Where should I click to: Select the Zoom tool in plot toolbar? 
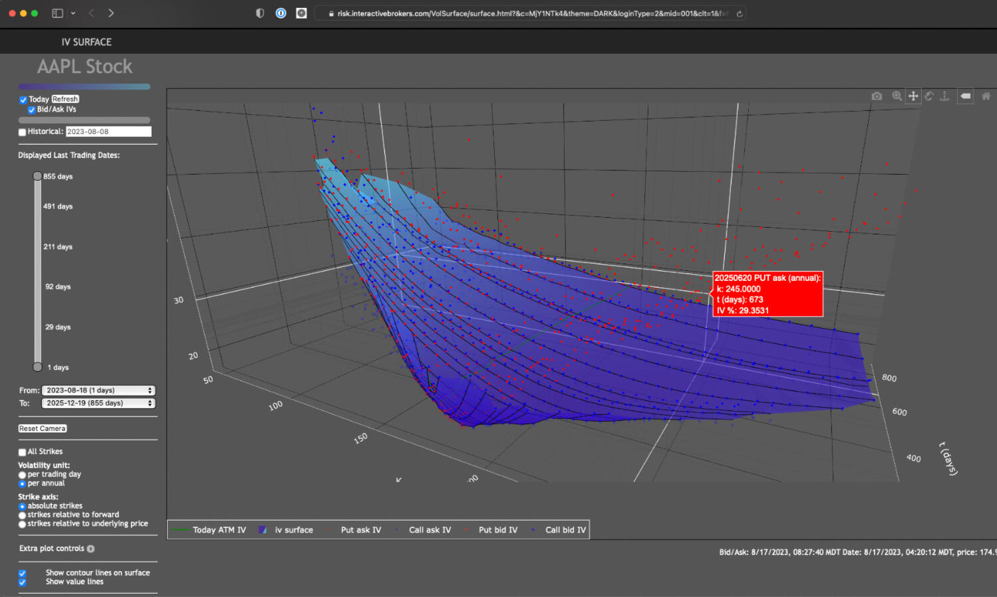[x=897, y=96]
